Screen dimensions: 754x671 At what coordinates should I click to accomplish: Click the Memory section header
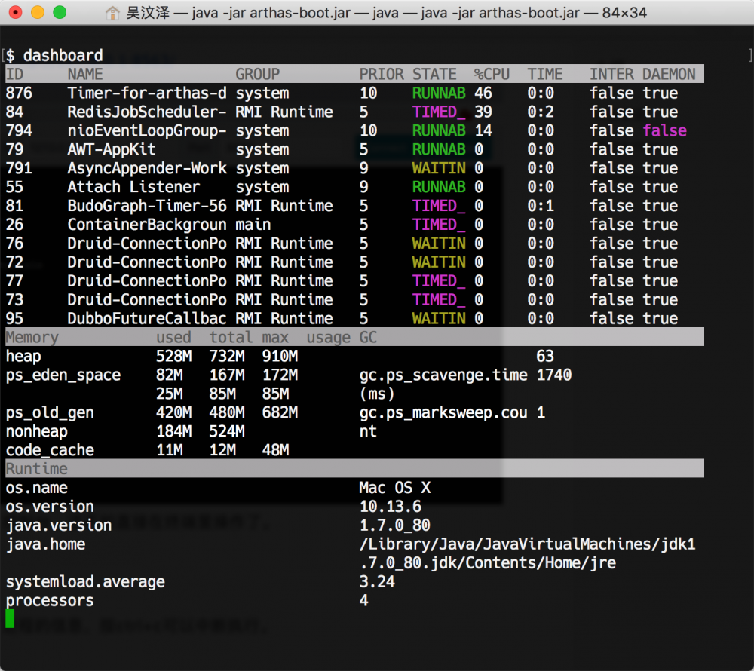[32, 337]
